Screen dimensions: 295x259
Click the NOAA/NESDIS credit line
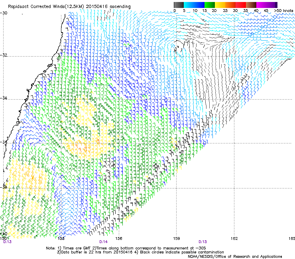(235, 257)
